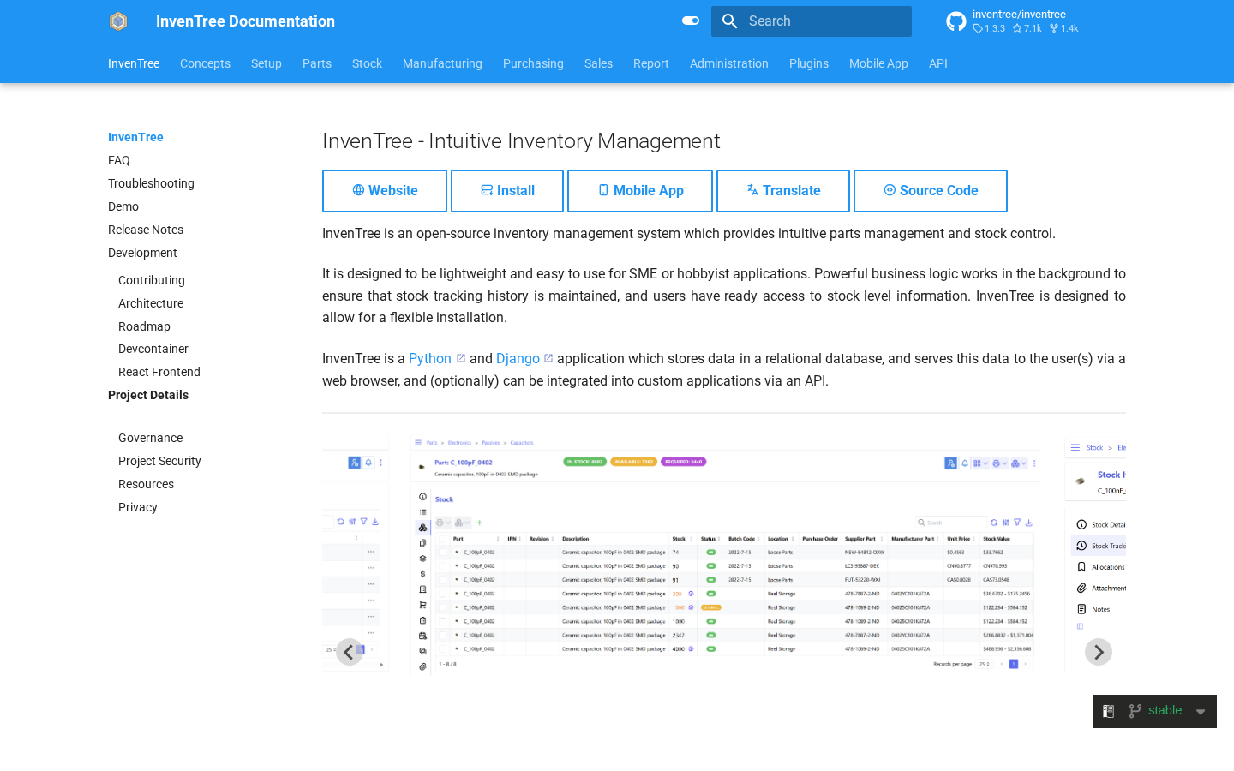Screen dimensions: 1234x771
Task: Open Troubleshooting in the sidebar
Action: [151, 183]
